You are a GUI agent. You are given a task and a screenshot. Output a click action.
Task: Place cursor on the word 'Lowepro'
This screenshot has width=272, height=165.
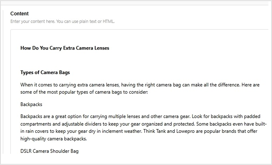click(185, 131)
